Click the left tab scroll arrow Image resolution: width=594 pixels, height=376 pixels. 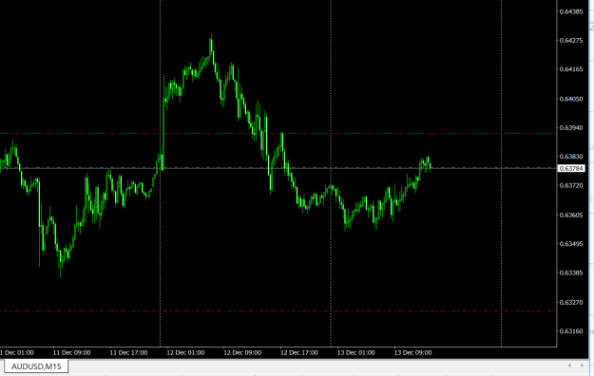click(x=569, y=366)
